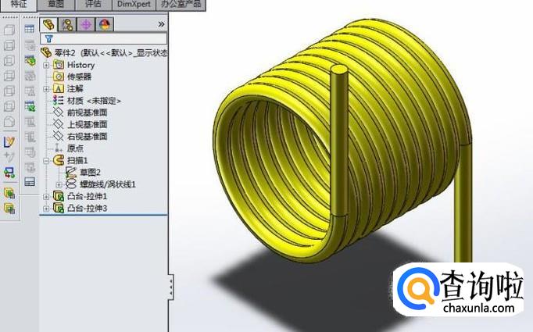Select the 螺旋线/涡状线1 helix item
533x332 pixels.
point(101,184)
